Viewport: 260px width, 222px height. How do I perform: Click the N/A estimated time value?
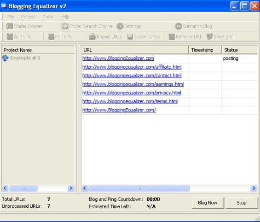(151, 206)
